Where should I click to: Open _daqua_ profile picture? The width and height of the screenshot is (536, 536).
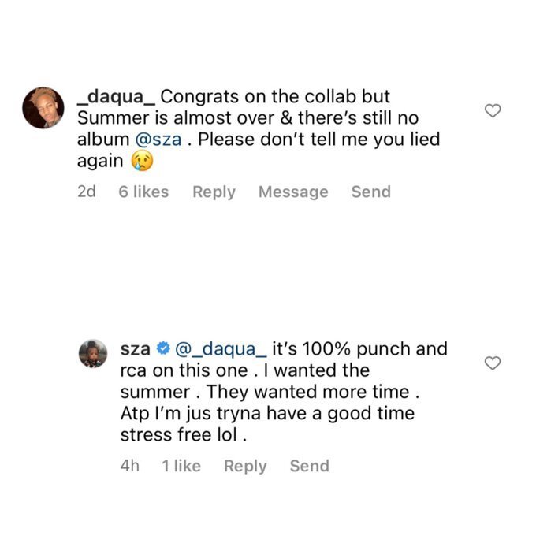[x=43, y=107]
